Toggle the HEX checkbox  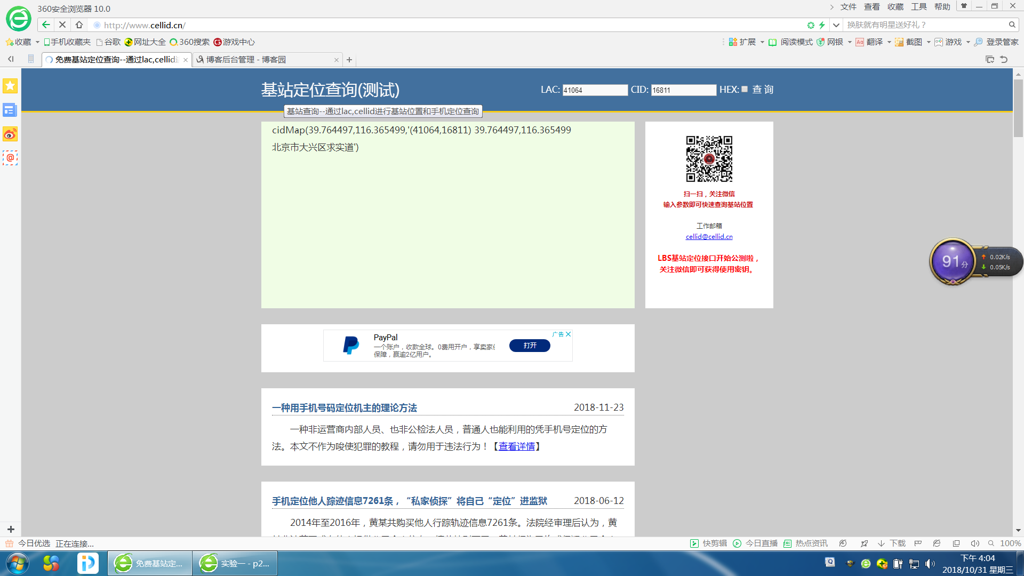(x=745, y=90)
